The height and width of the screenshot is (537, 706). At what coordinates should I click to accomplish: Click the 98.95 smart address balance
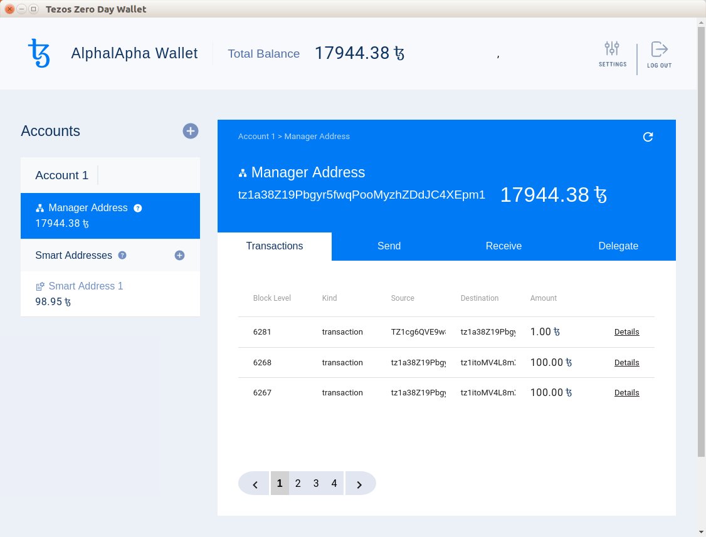click(53, 301)
